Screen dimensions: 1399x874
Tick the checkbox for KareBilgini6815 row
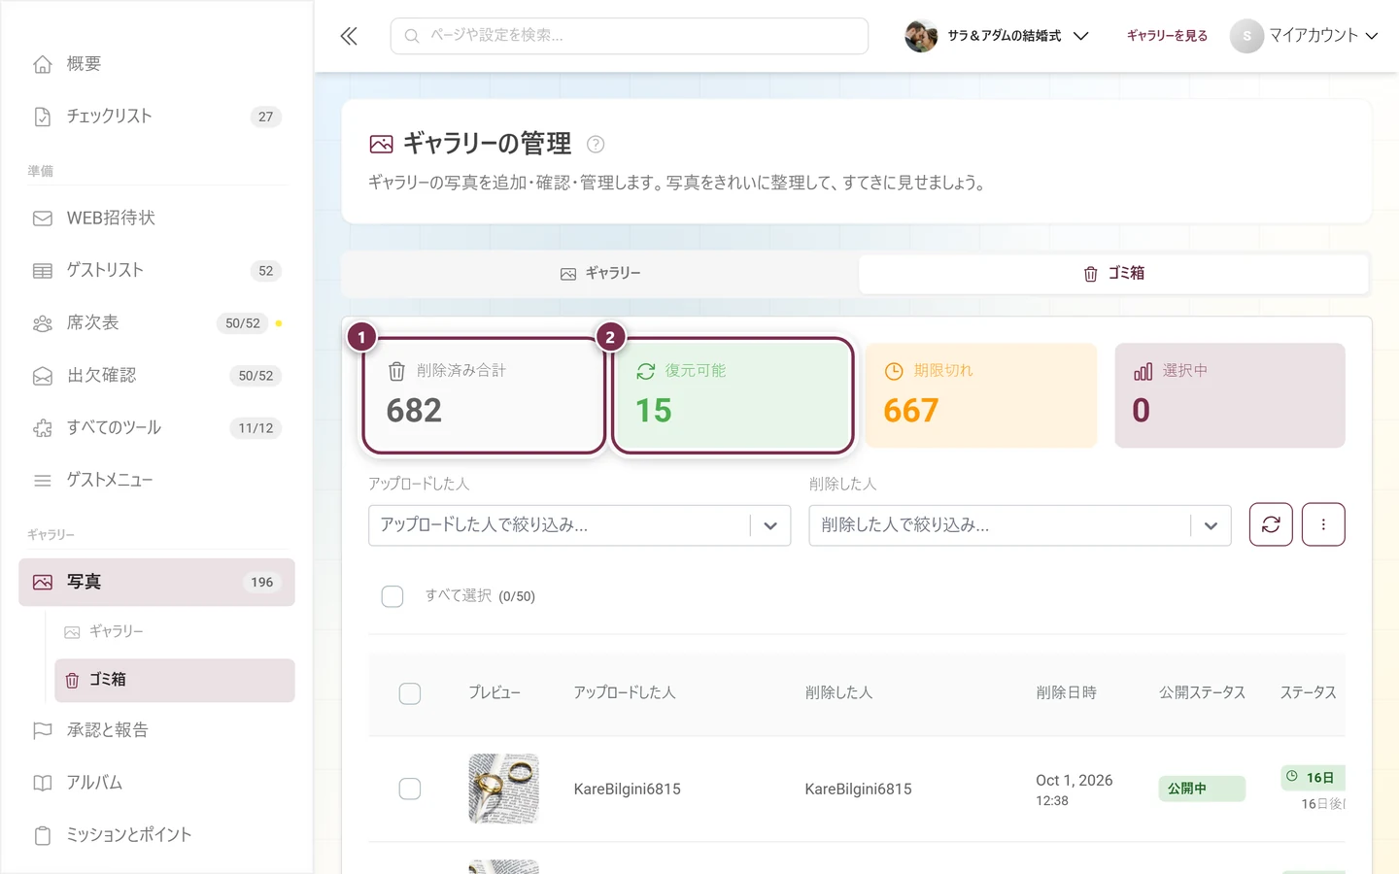[x=410, y=789]
